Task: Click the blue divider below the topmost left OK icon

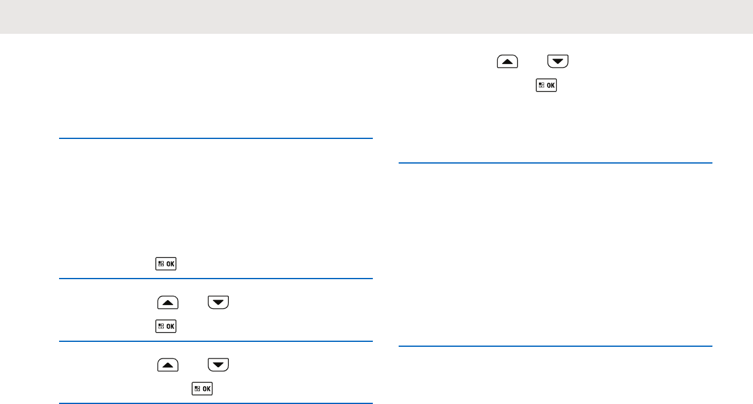Action: 216,279
